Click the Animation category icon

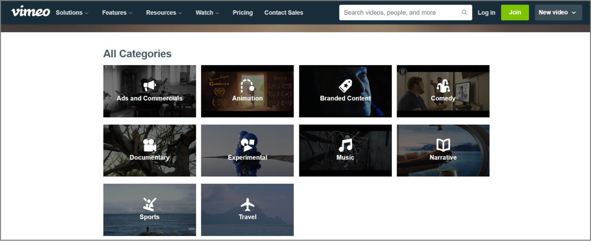[x=247, y=85]
